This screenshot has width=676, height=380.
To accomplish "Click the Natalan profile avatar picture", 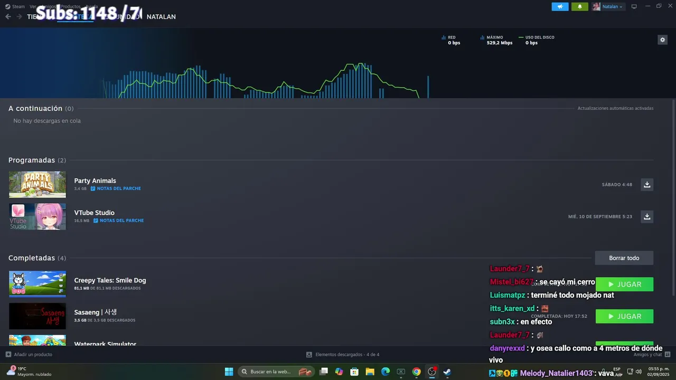I will 596,6.
